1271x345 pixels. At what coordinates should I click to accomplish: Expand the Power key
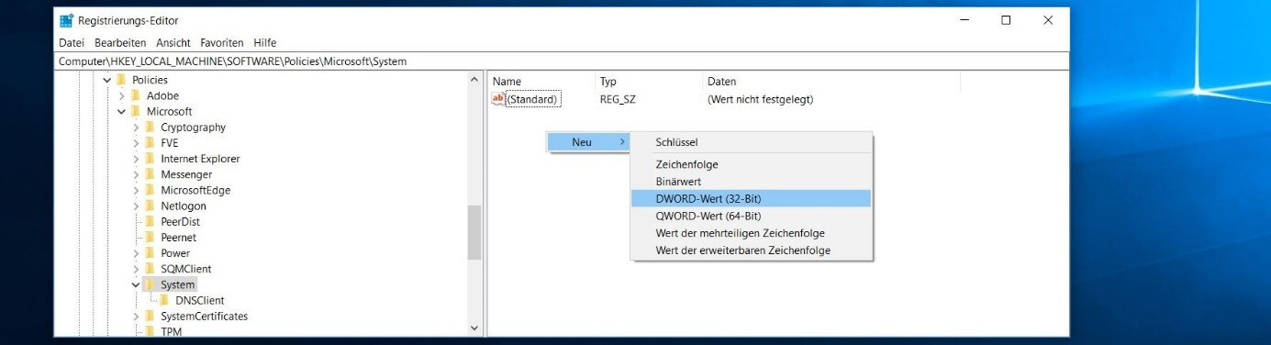[136, 253]
